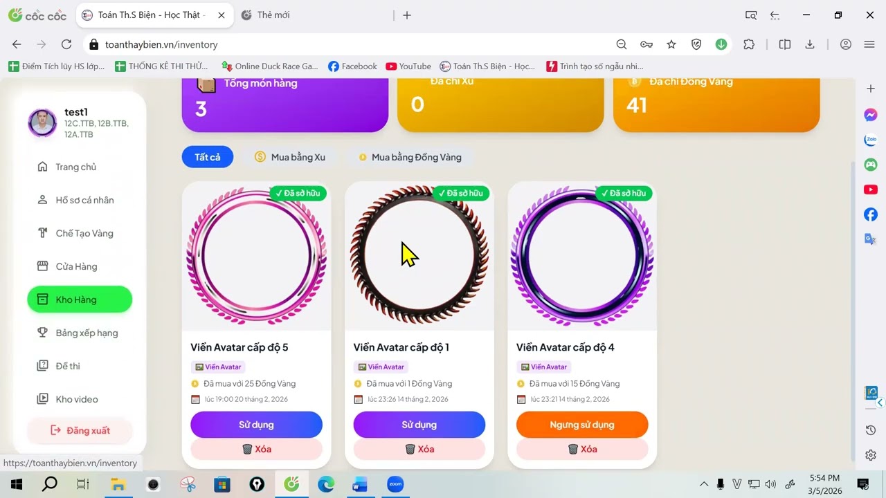The width and height of the screenshot is (886, 498).
Task: Open the profile account icon in toolbar
Action: click(846, 44)
